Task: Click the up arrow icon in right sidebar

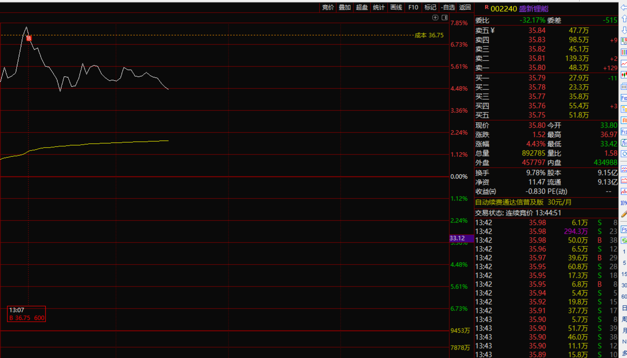Action: [624, 19]
